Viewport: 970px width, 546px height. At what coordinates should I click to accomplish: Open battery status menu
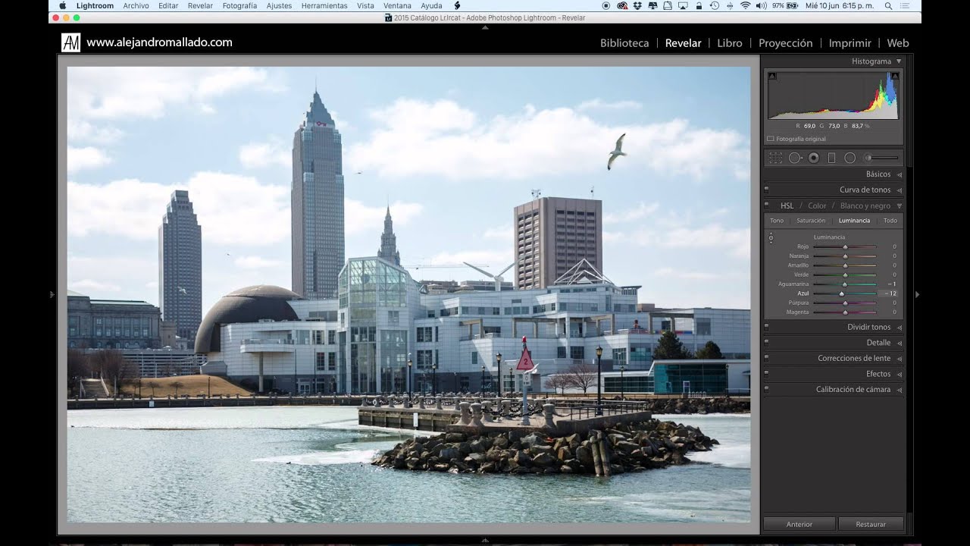click(x=786, y=5)
